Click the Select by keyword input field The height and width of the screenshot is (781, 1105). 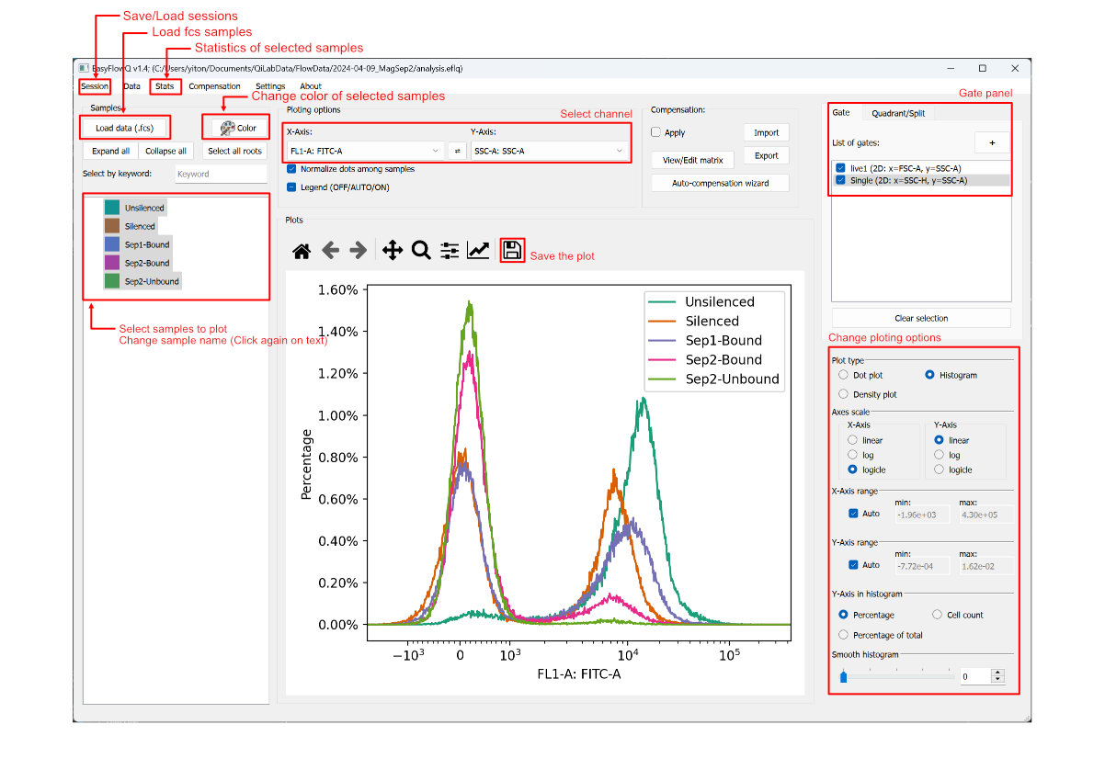[221, 174]
